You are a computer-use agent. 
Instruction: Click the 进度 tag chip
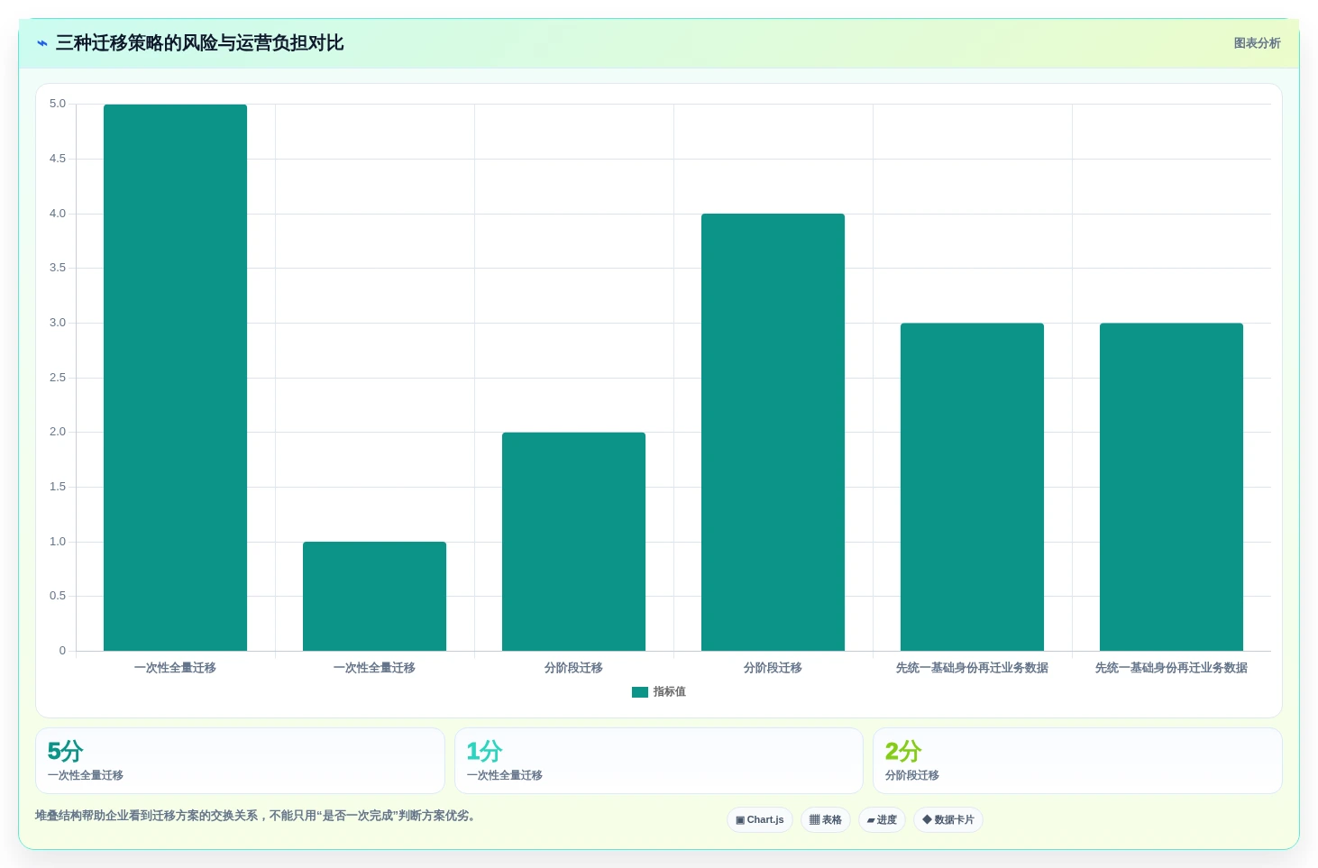(882, 820)
